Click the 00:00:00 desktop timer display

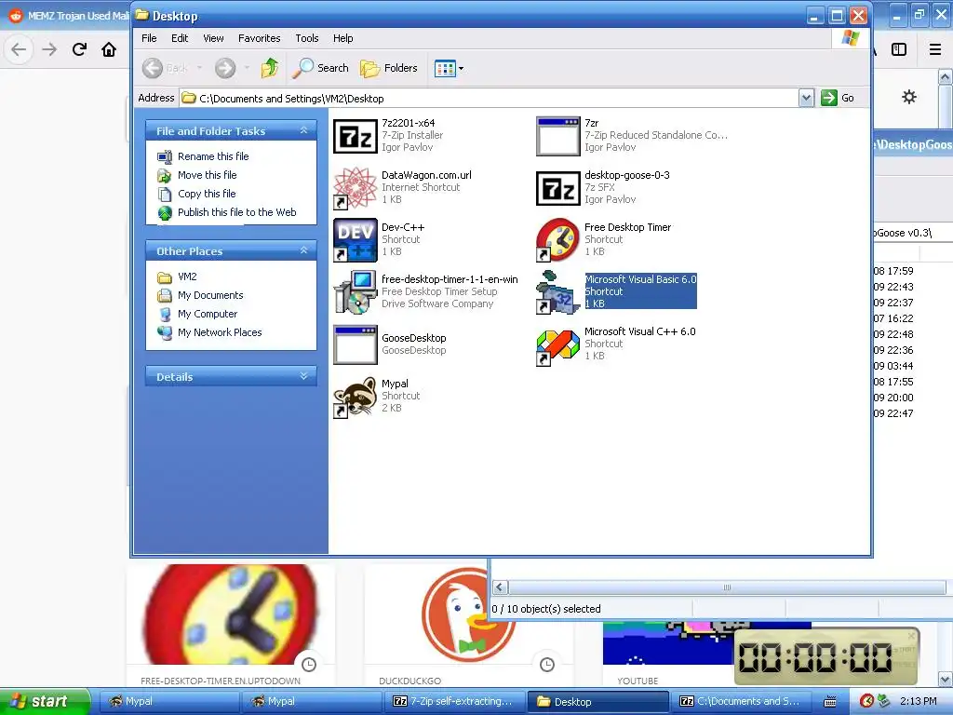point(815,656)
